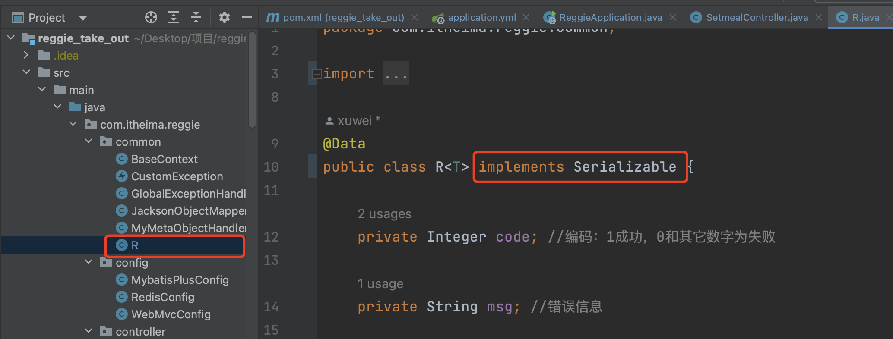Click the '2 usages' code hint
Screen dimensions: 893x339
(384, 214)
